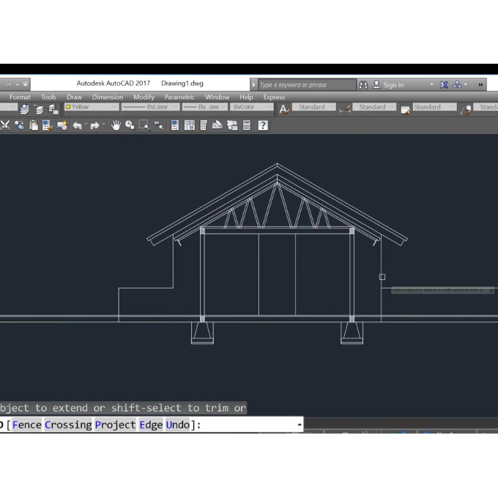Activate the Zoom Window tool
Image resolution: width=498 pixels, height=498 pixels.
pos(144,125)
